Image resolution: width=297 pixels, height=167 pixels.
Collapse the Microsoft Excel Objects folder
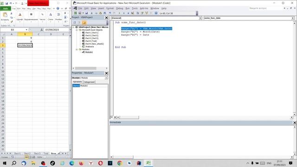click(77, 30)
